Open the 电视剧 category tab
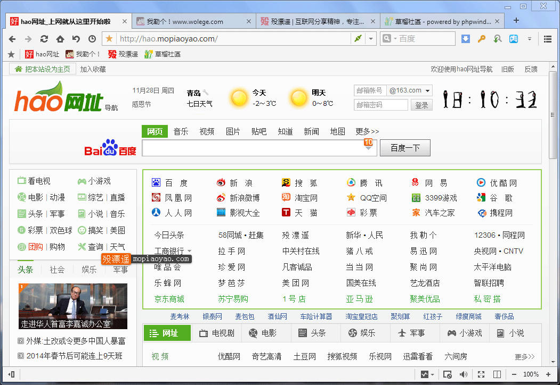 pyautogui.click(x=217, y=333)
